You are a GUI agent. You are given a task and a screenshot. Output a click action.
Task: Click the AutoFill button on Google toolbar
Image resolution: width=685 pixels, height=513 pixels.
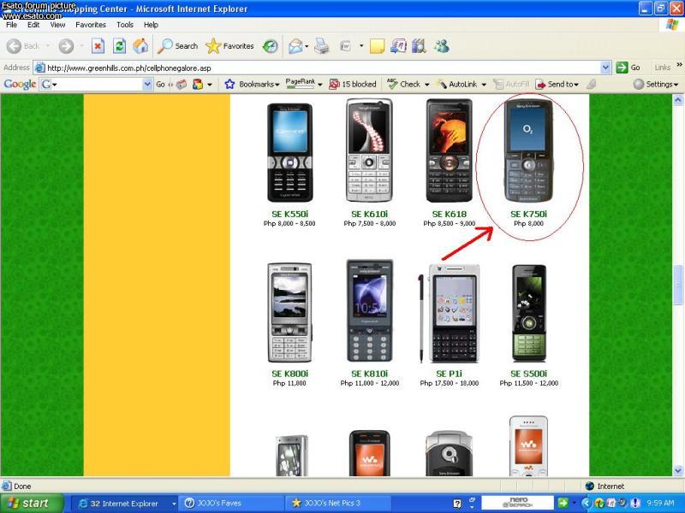[511, 84]
